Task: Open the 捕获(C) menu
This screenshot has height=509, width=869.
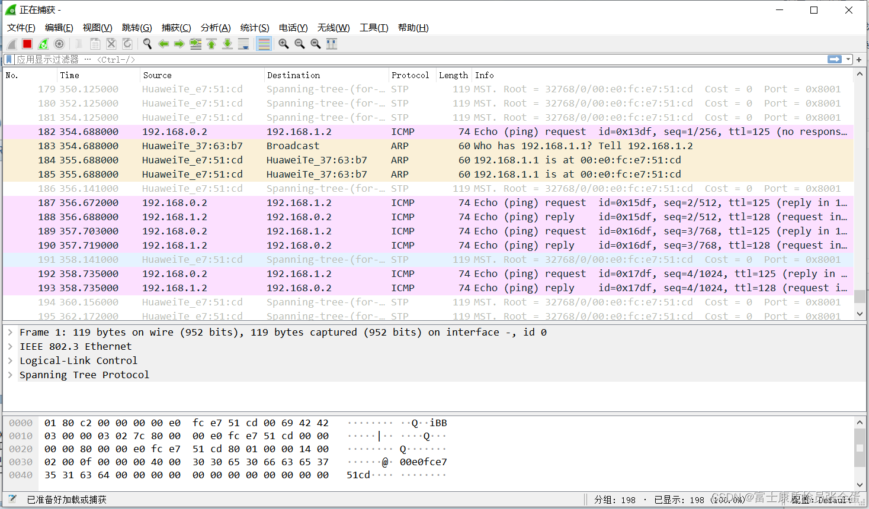Action: point(177,28)
